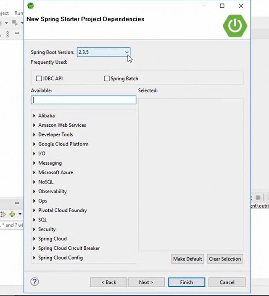This screenshot has height=296, width=269.
Task: Expand the Messaging category arrow
Action: [34, 163]
